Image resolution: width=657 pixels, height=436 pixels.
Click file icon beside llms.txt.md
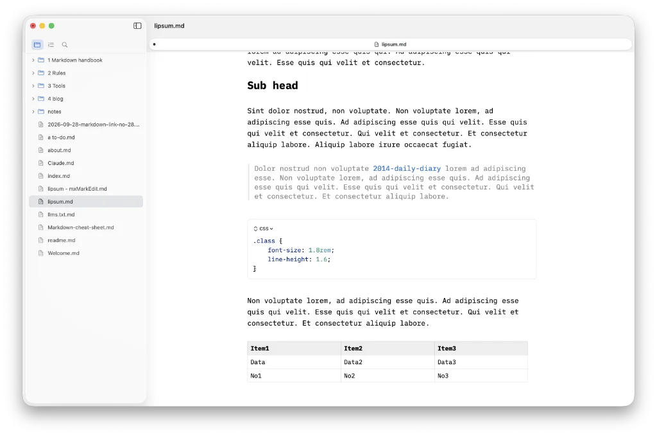click(40, 214)
